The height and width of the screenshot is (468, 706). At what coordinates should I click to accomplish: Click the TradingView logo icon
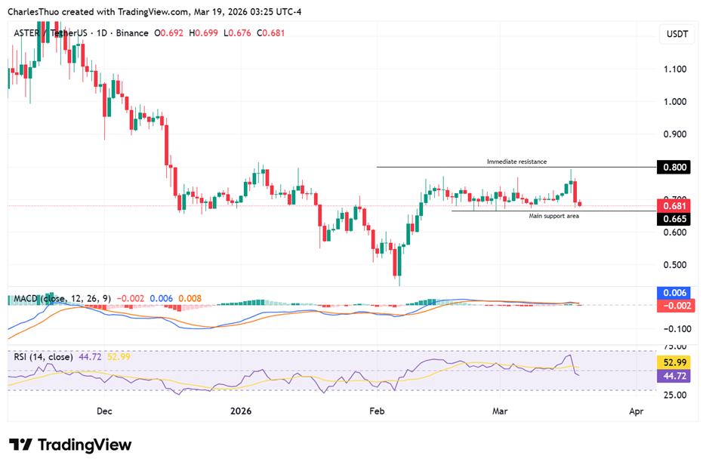click(20, 445)
